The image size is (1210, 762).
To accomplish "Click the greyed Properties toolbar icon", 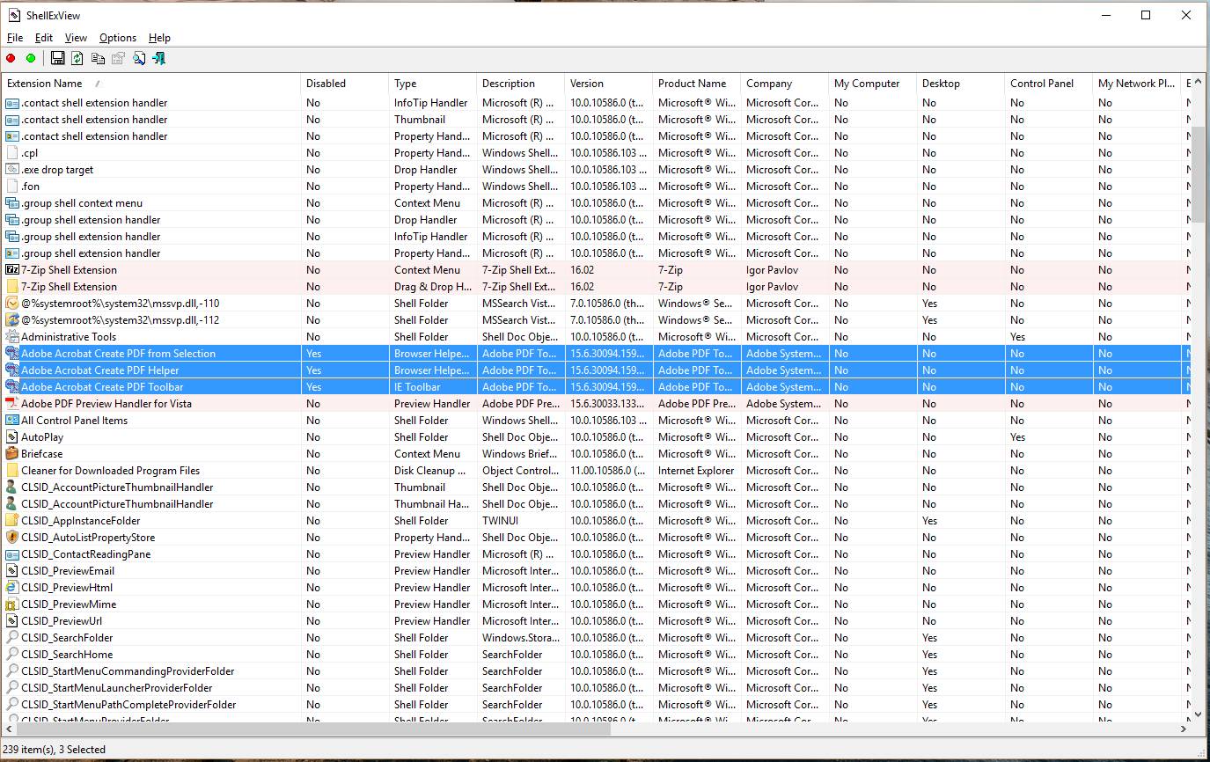I will coord(118,58).
